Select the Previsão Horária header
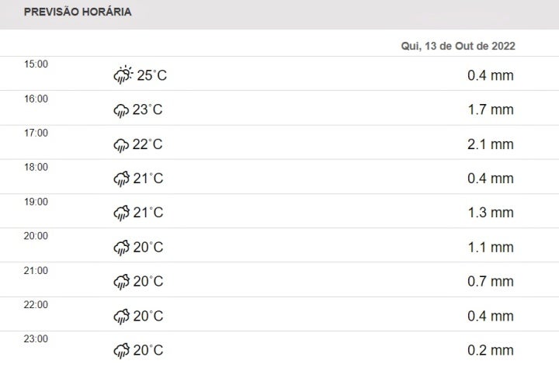 (78, 12)
